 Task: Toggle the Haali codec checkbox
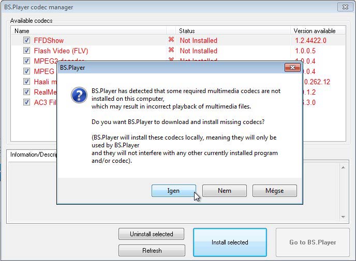pyautogui.click(x=26, y=82)
